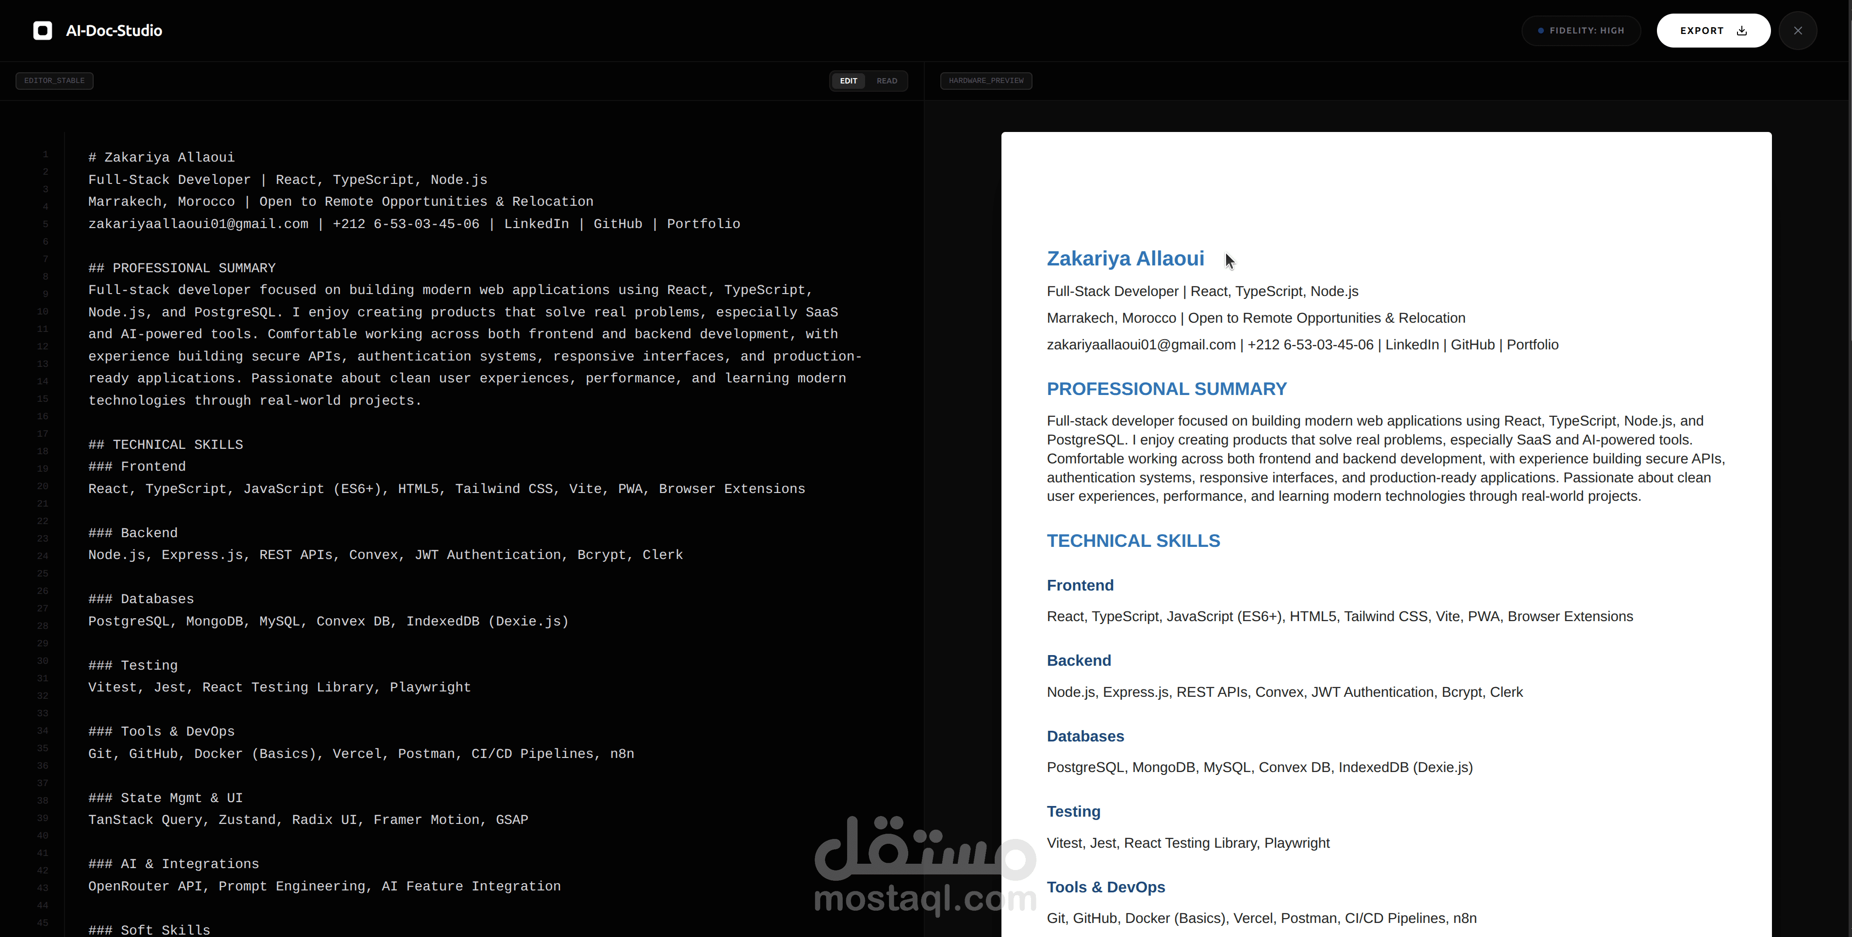Viewport: 1852px width, 937px height.
Task: Click the EDITOR_STABLE badge
Action: [x=55, y=81]
